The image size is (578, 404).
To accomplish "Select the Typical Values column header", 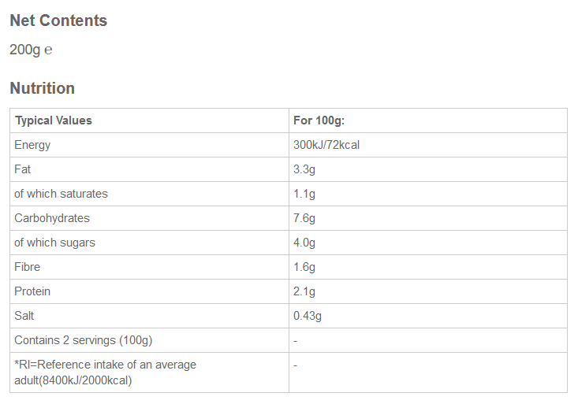I will 54,120.
